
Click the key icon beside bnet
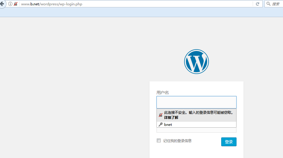(x=160, y=124)
